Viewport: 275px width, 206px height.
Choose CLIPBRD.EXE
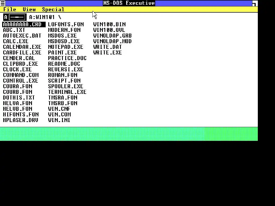[20, 64]
